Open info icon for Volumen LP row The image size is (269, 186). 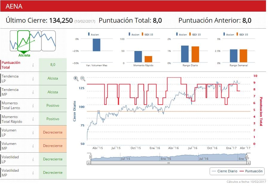click(x=33, y=133)
